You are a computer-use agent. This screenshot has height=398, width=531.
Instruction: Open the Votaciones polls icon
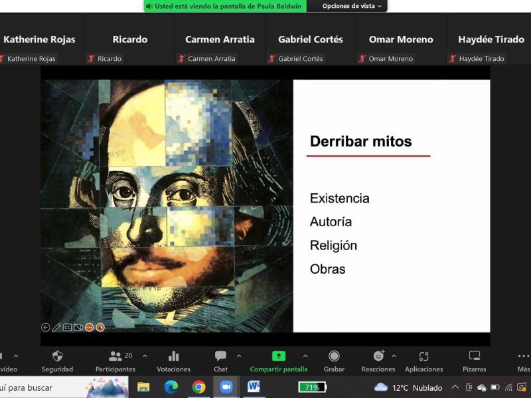173,356
